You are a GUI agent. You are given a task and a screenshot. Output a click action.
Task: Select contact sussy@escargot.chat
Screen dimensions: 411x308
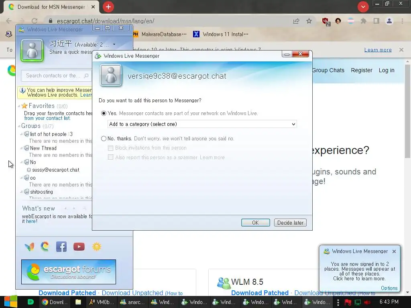pos(55,170)
